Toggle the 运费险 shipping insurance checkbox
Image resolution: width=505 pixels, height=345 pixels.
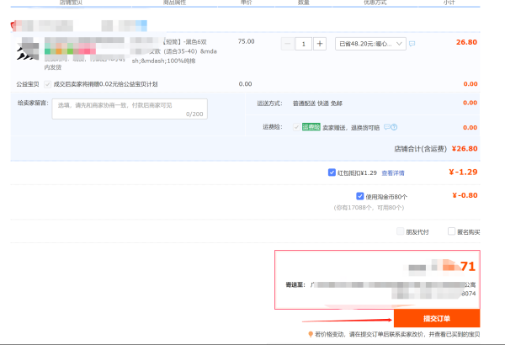point(295,127)
